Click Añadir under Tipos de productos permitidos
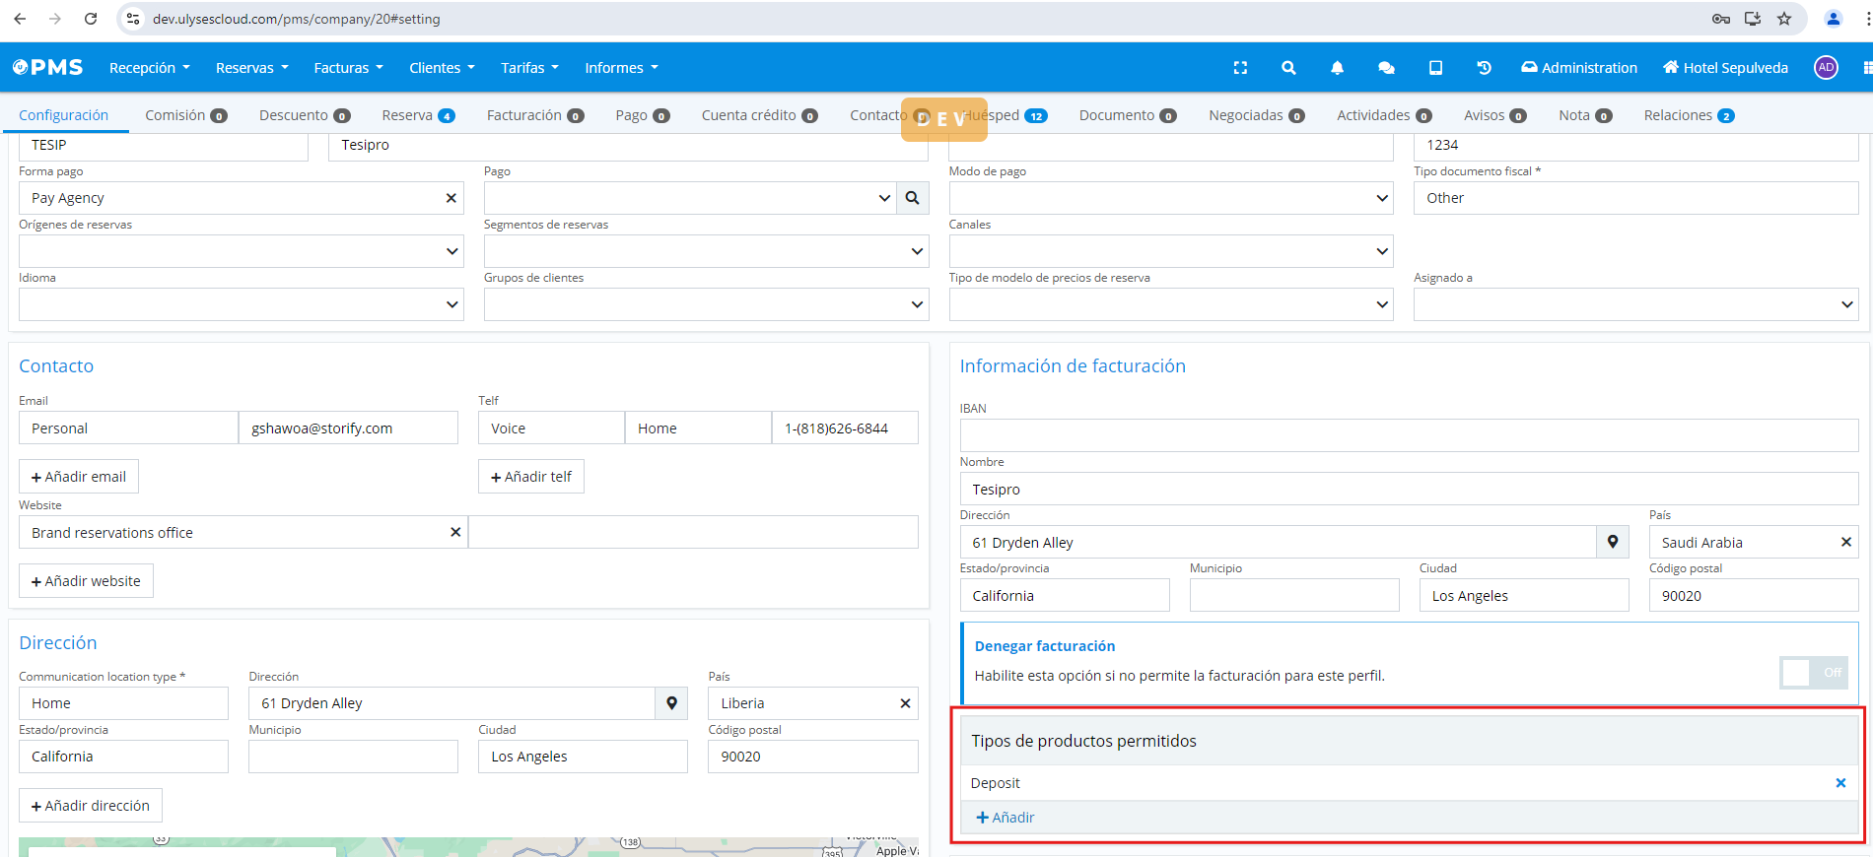 1006,818
